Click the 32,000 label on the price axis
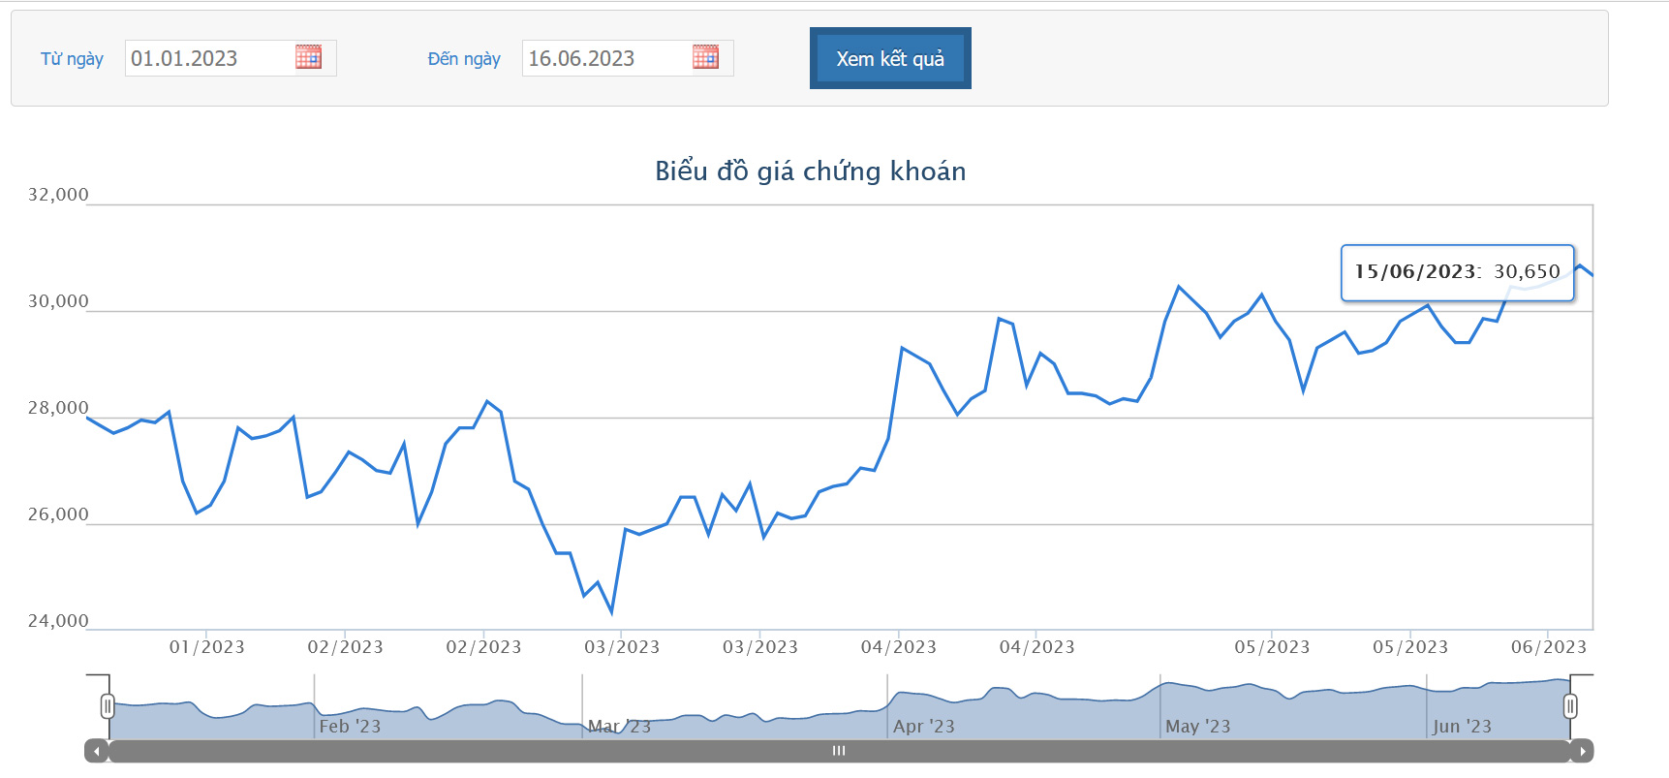The width and height of the screenshot is (1669, 778). point(58,195)
